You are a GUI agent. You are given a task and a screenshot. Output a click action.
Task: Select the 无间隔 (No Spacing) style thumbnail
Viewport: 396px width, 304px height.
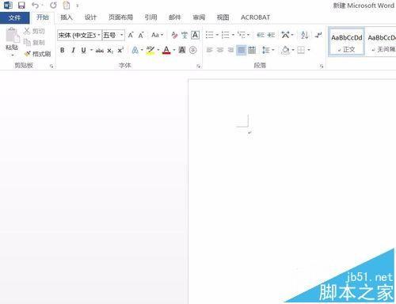click(x=381, y=42)
